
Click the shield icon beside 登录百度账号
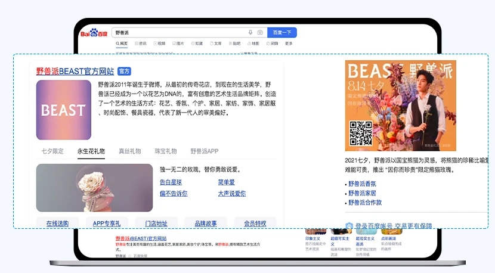click(x=349, y=227)
